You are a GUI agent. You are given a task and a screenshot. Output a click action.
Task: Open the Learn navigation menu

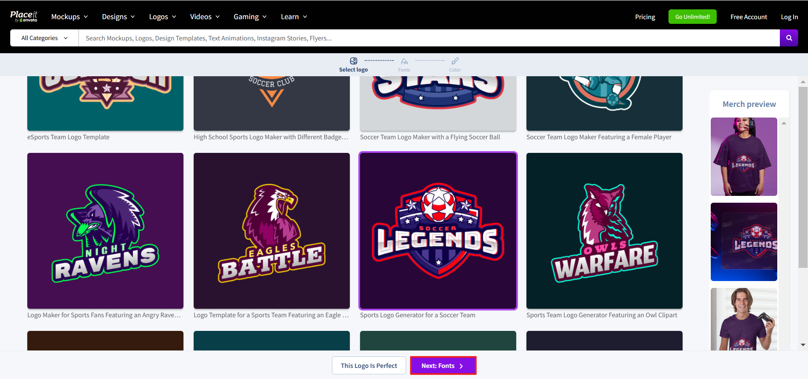(294, 17)
